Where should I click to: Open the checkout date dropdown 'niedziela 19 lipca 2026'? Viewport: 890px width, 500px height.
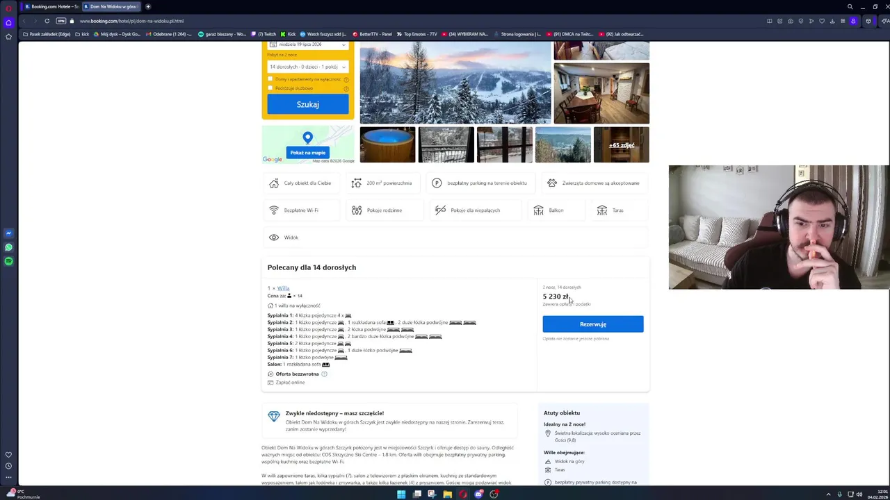click(308, 44)
